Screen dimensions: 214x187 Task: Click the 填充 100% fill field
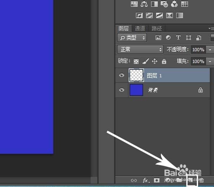(x=198, y=61)
